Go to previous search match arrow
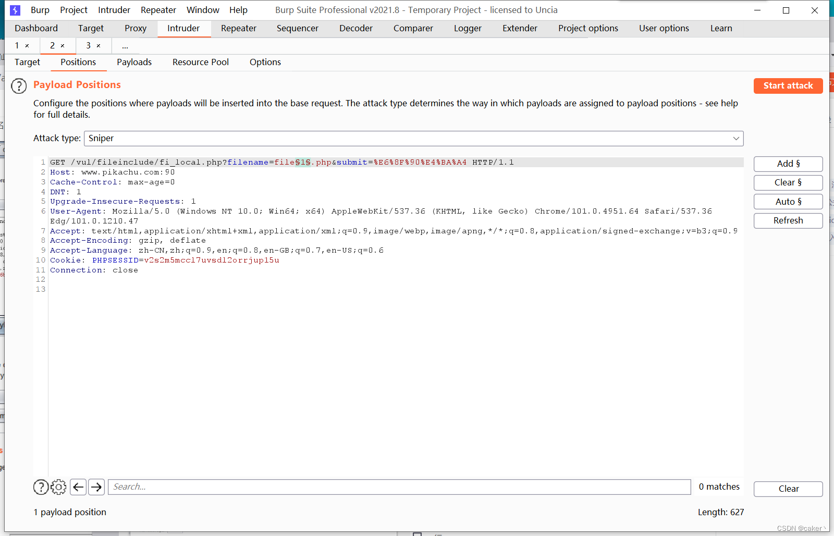 coord(78,487)
